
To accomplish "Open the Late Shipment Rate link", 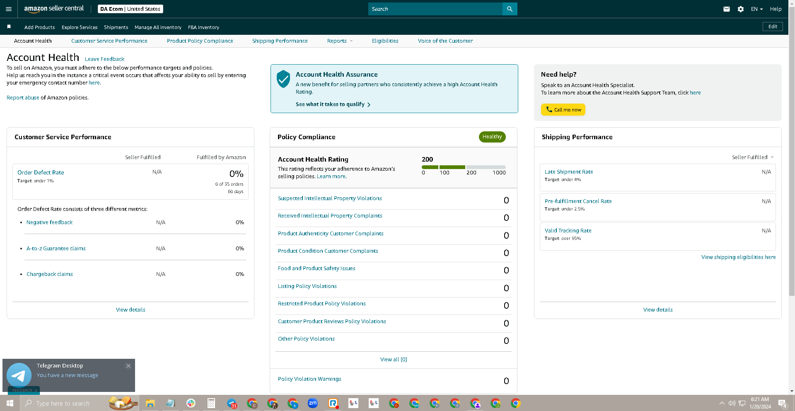I will point(569,172).
